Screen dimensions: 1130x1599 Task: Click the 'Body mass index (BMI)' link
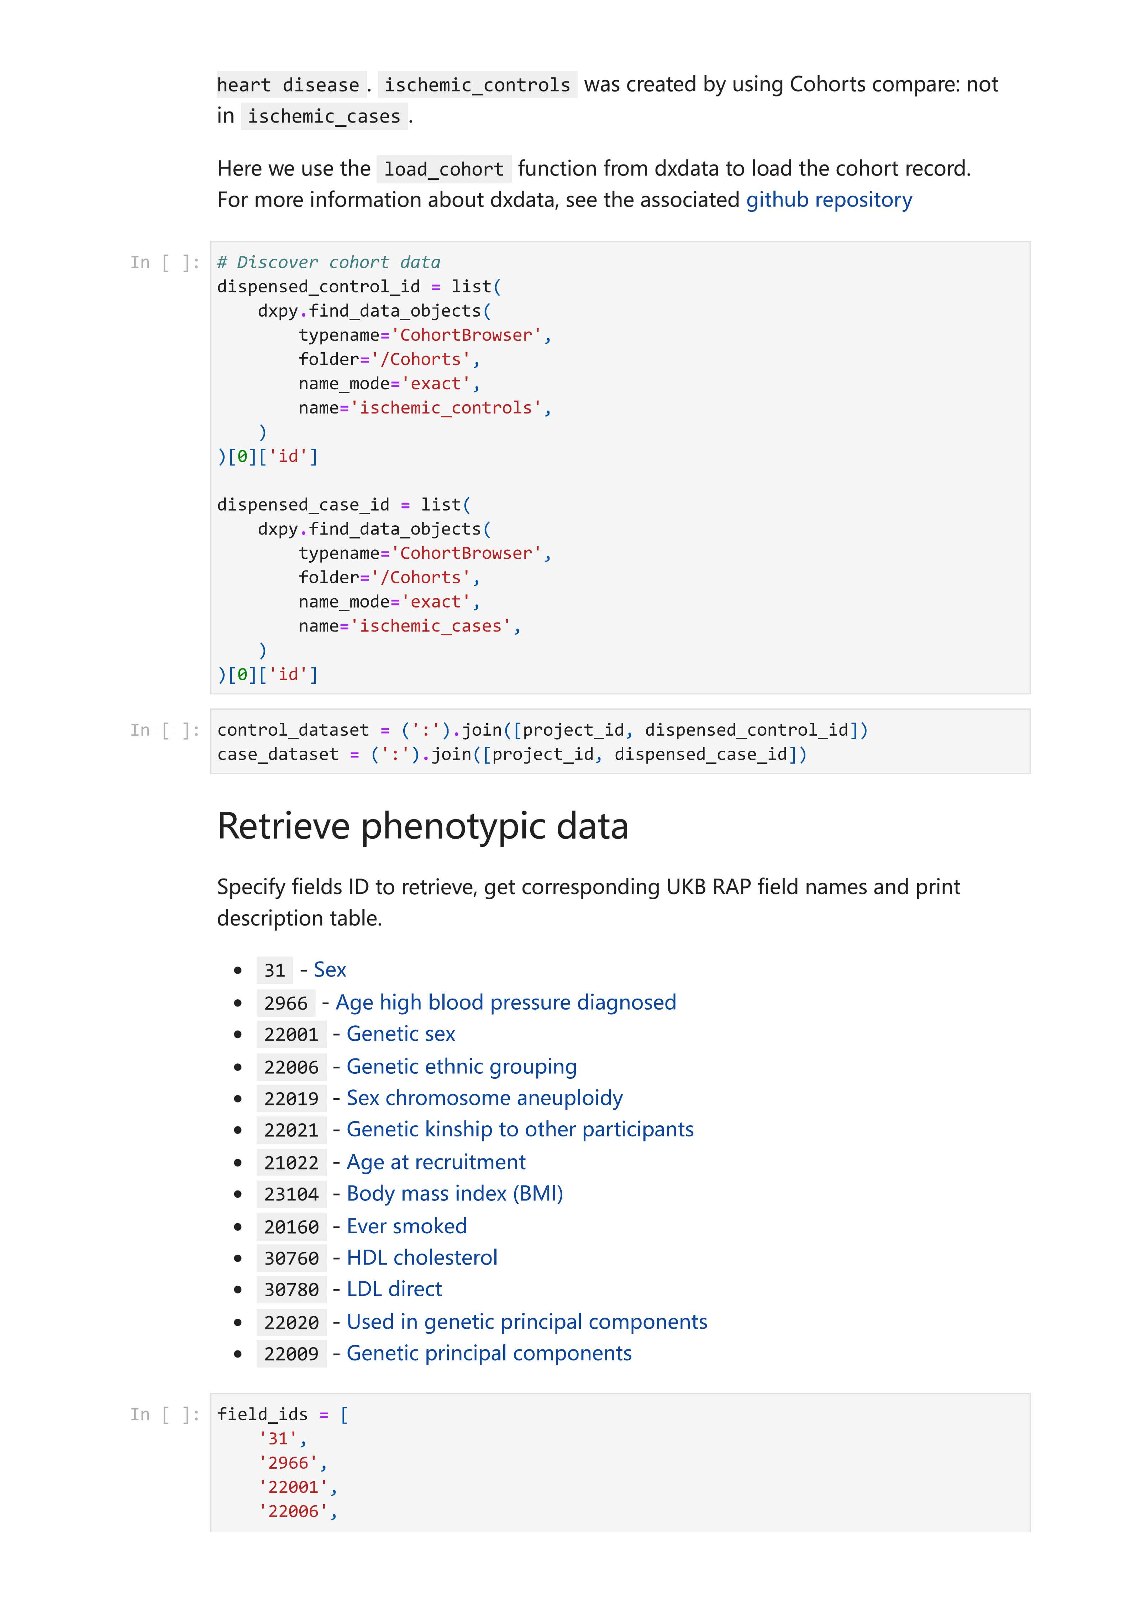pos(454,1194)
